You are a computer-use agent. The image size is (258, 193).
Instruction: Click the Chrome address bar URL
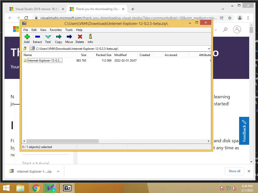click(x=128, y=18)
